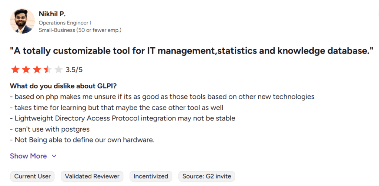Click Nikhil P.'s profile photo
Screen dimensions: 379x186
point(23,22)
